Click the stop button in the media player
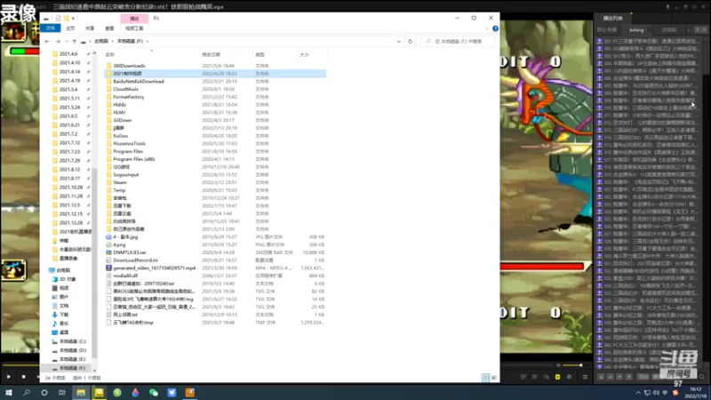711x400 pixels. point(24,376)
